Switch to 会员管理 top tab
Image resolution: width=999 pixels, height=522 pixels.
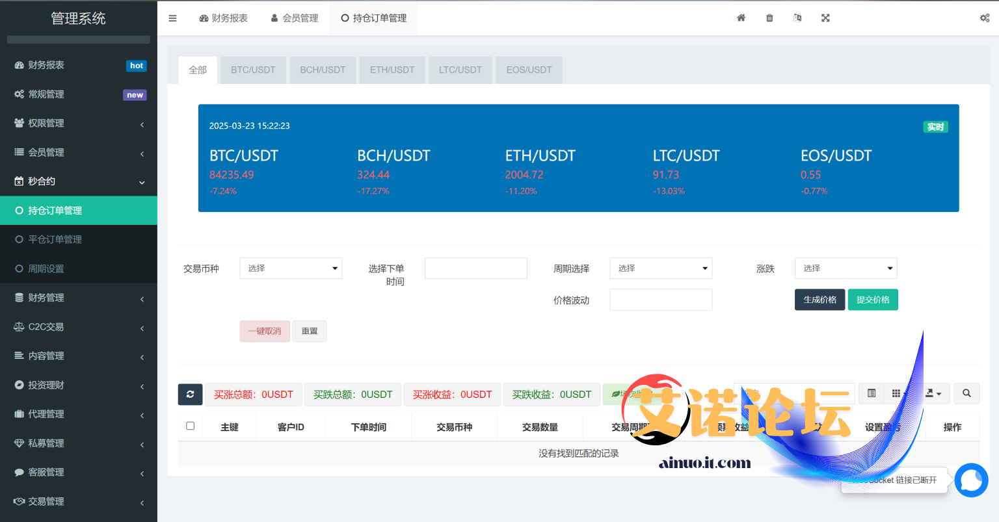pos(294,18)
